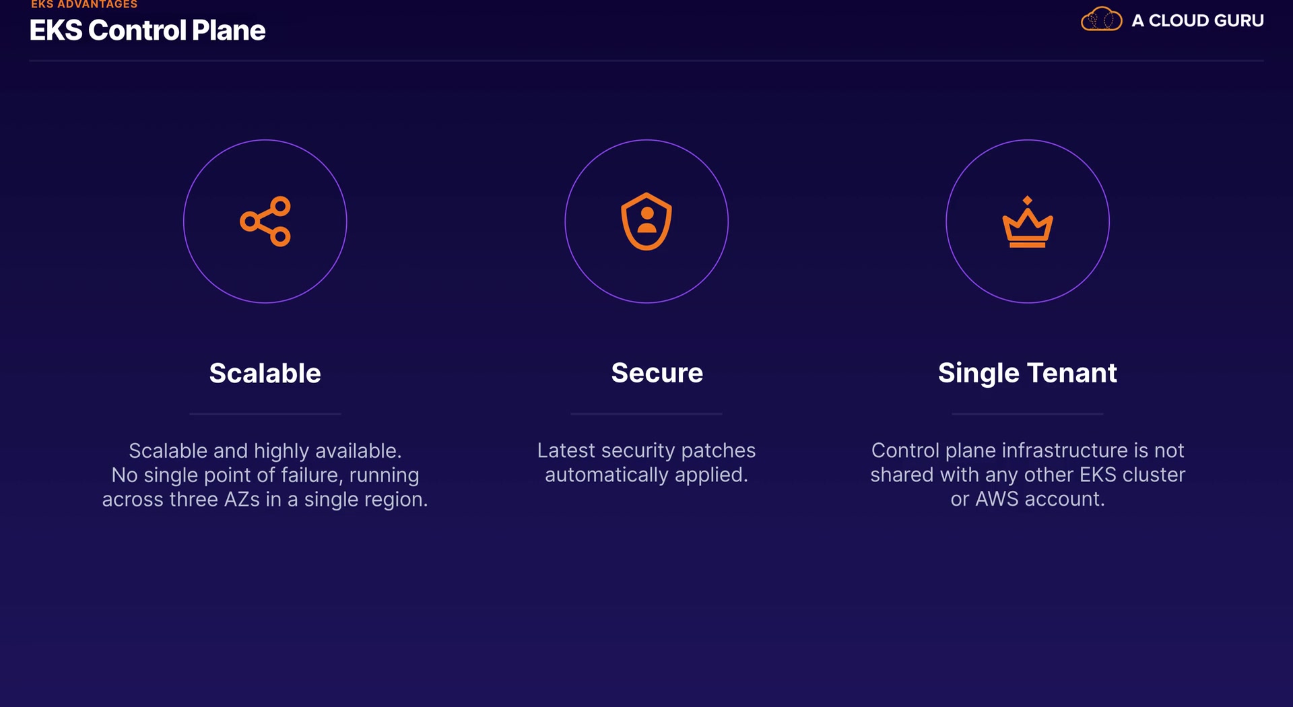Image resolution: width=1293 pixels, height=707 pixels.
Task: Click the divider line below "Secure"
Action: (646, 413)
